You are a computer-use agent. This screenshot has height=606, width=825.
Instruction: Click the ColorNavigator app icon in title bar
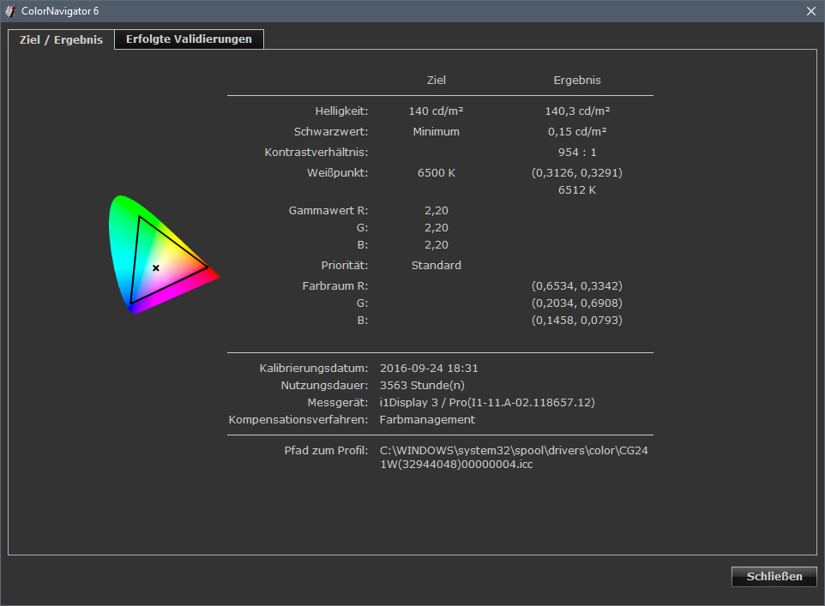[9, 10]
